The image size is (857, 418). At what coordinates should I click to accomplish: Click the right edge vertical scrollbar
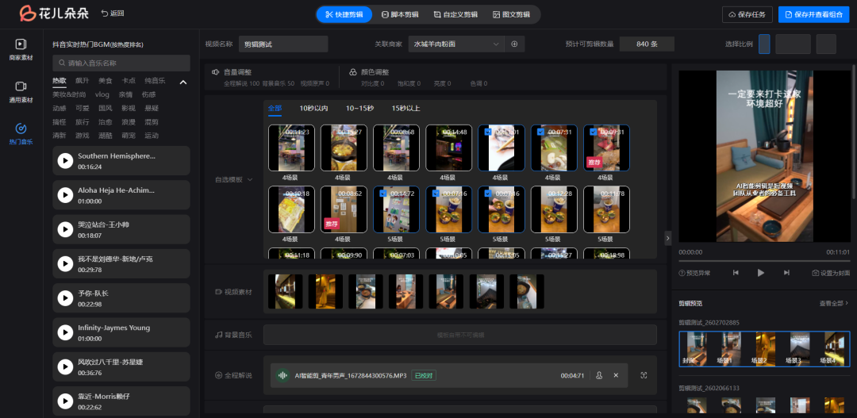pos(855,131)
